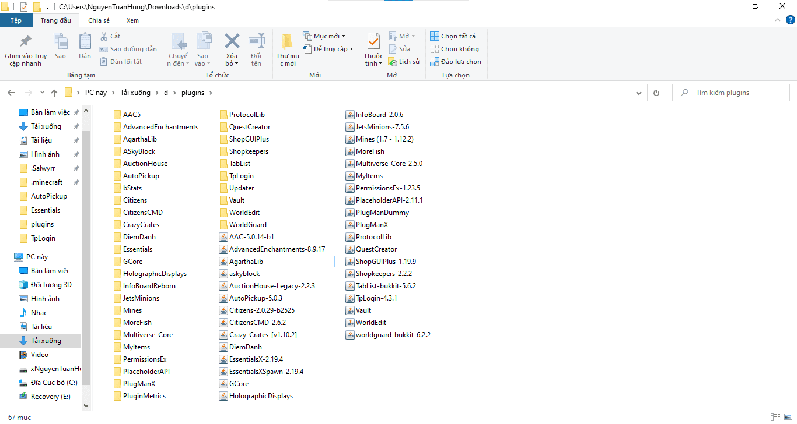The image size is (797, 424).
Task: Click the Back navigation arrow
Action: click(x=12, y=93)
